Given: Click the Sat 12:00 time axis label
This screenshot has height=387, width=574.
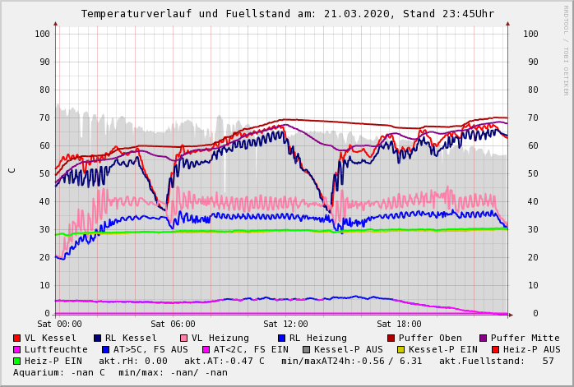Looking at the screenshot, I should 285,325.
